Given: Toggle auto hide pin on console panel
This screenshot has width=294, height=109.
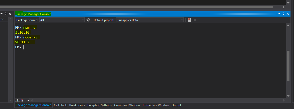Looking at the screenshot, I should coord(283,14).
